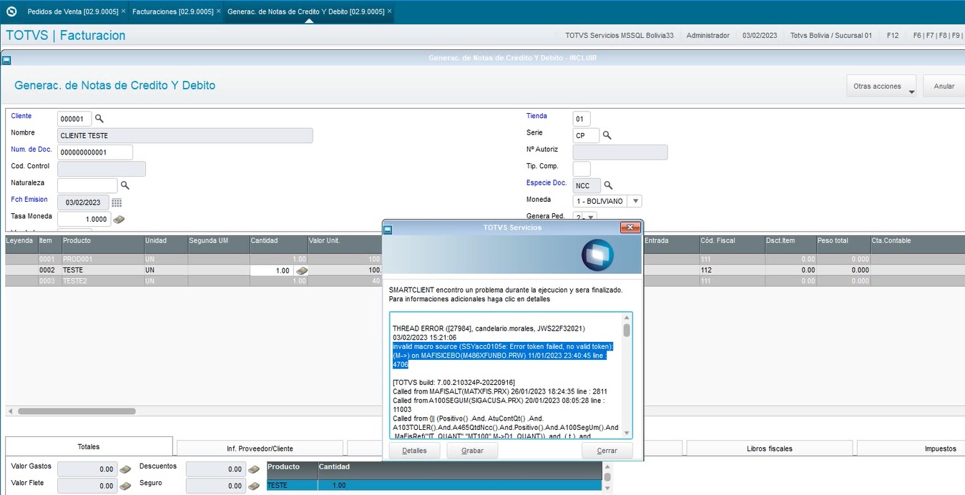Open the Fch Emision calendar picker

click(x=117, y=202)
